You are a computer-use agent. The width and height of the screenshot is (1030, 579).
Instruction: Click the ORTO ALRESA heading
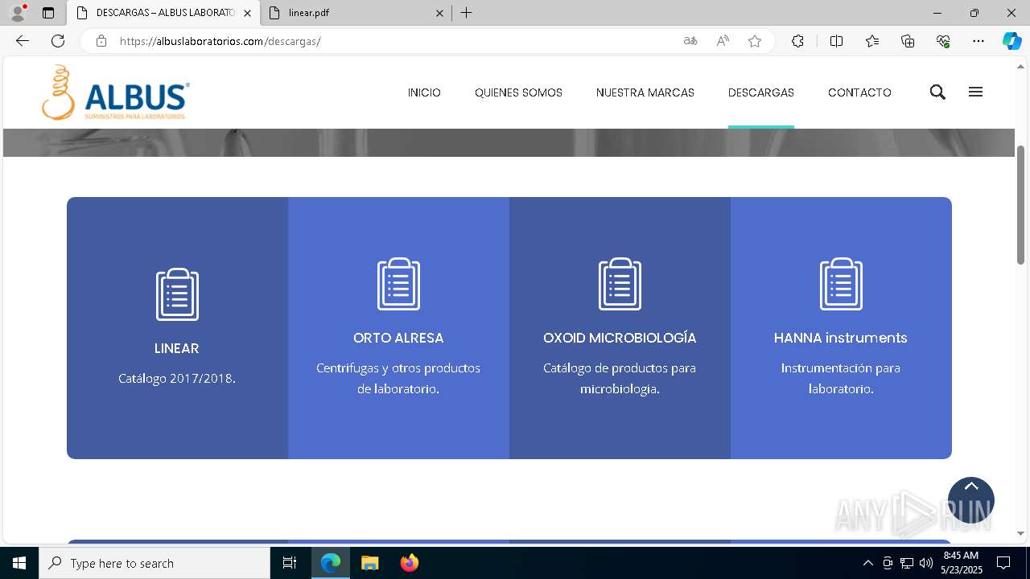[x=398, y=338]
